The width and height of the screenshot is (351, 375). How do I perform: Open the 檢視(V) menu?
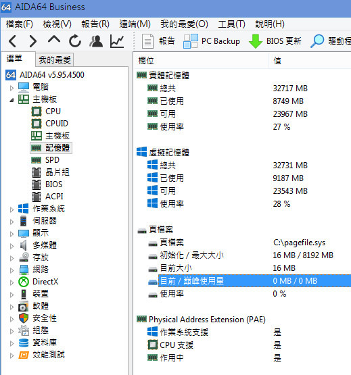tap(57, 24)
